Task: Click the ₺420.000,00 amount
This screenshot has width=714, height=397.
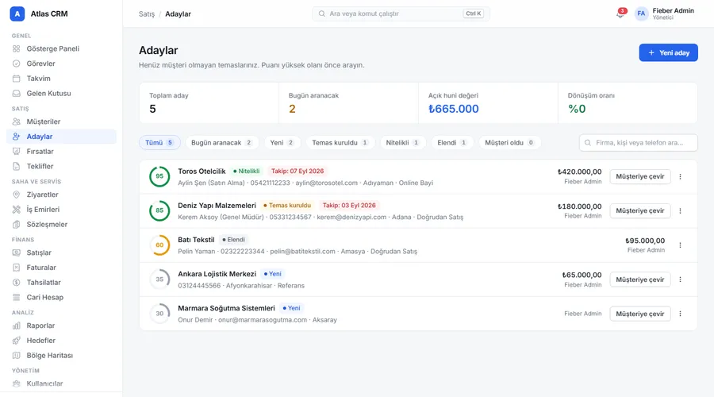Action: 579,172
